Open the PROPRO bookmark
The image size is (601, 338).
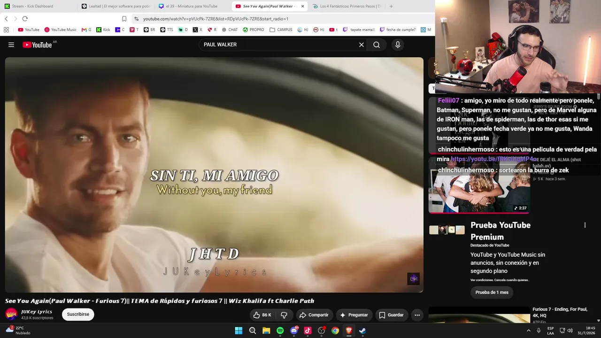tap(253, 30)
